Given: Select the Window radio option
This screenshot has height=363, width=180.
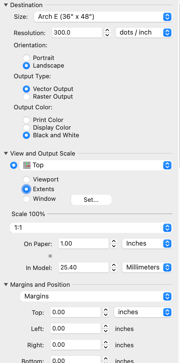Looking at the screenshot, I should (x=26, y=199).
